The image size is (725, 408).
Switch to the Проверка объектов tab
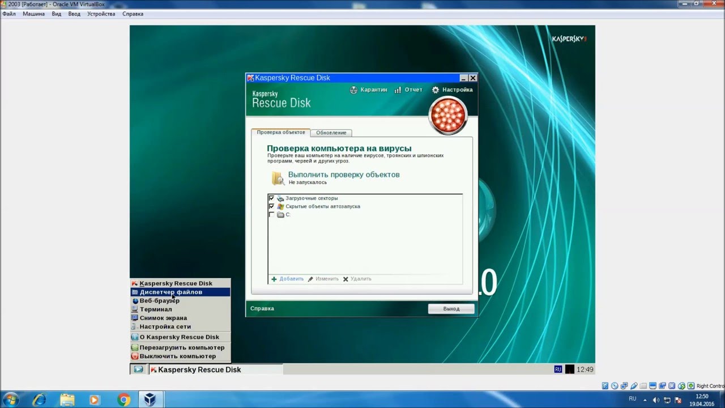(x=280, y=133)
